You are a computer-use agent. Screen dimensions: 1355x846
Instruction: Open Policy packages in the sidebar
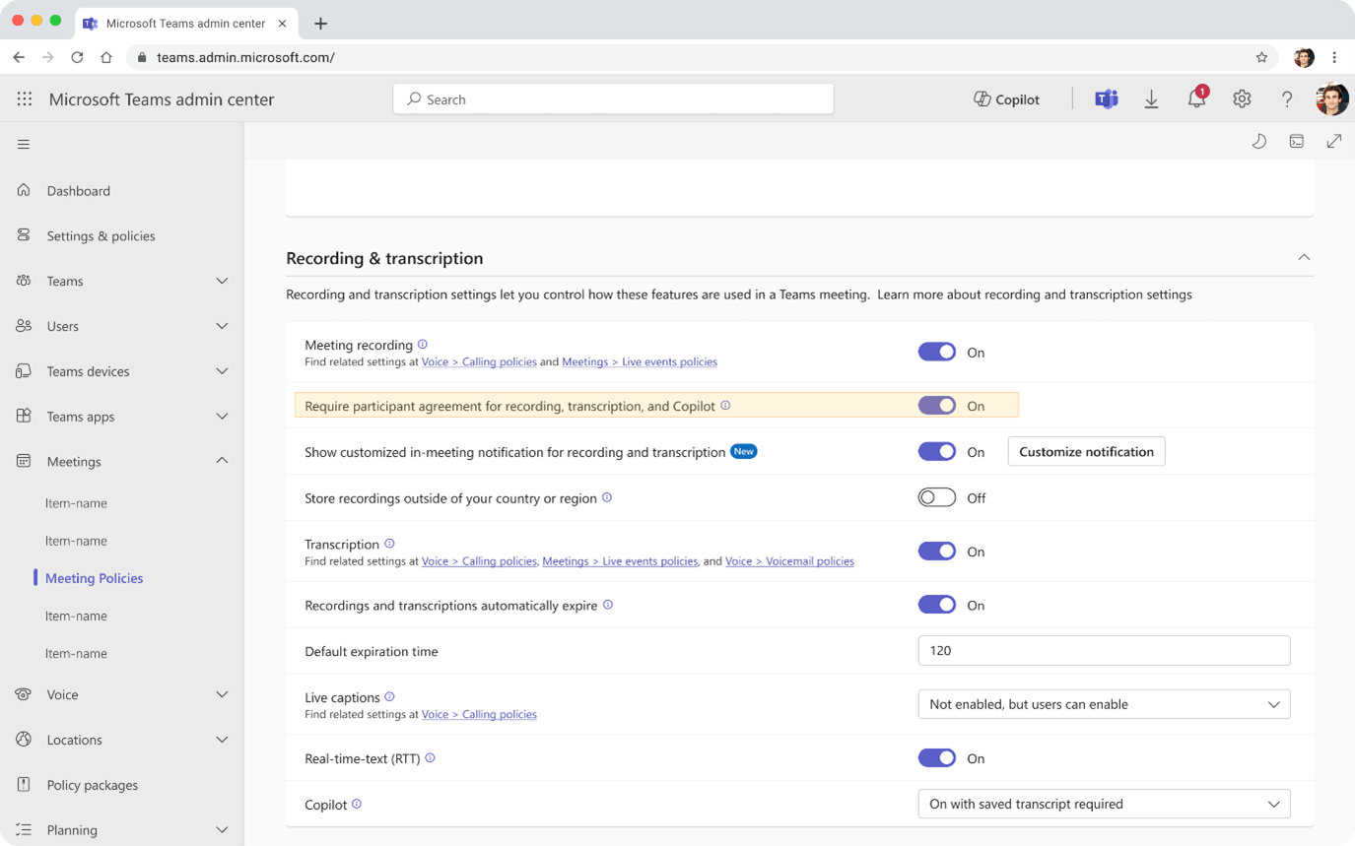pyautogui.click(x=93, y=785)
